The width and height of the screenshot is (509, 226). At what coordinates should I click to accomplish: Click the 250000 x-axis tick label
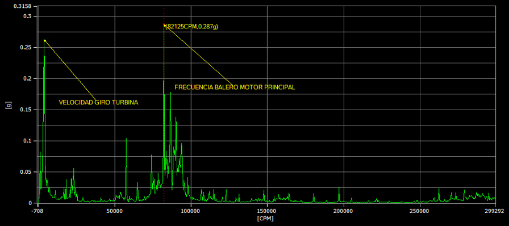tap(420, 211)
